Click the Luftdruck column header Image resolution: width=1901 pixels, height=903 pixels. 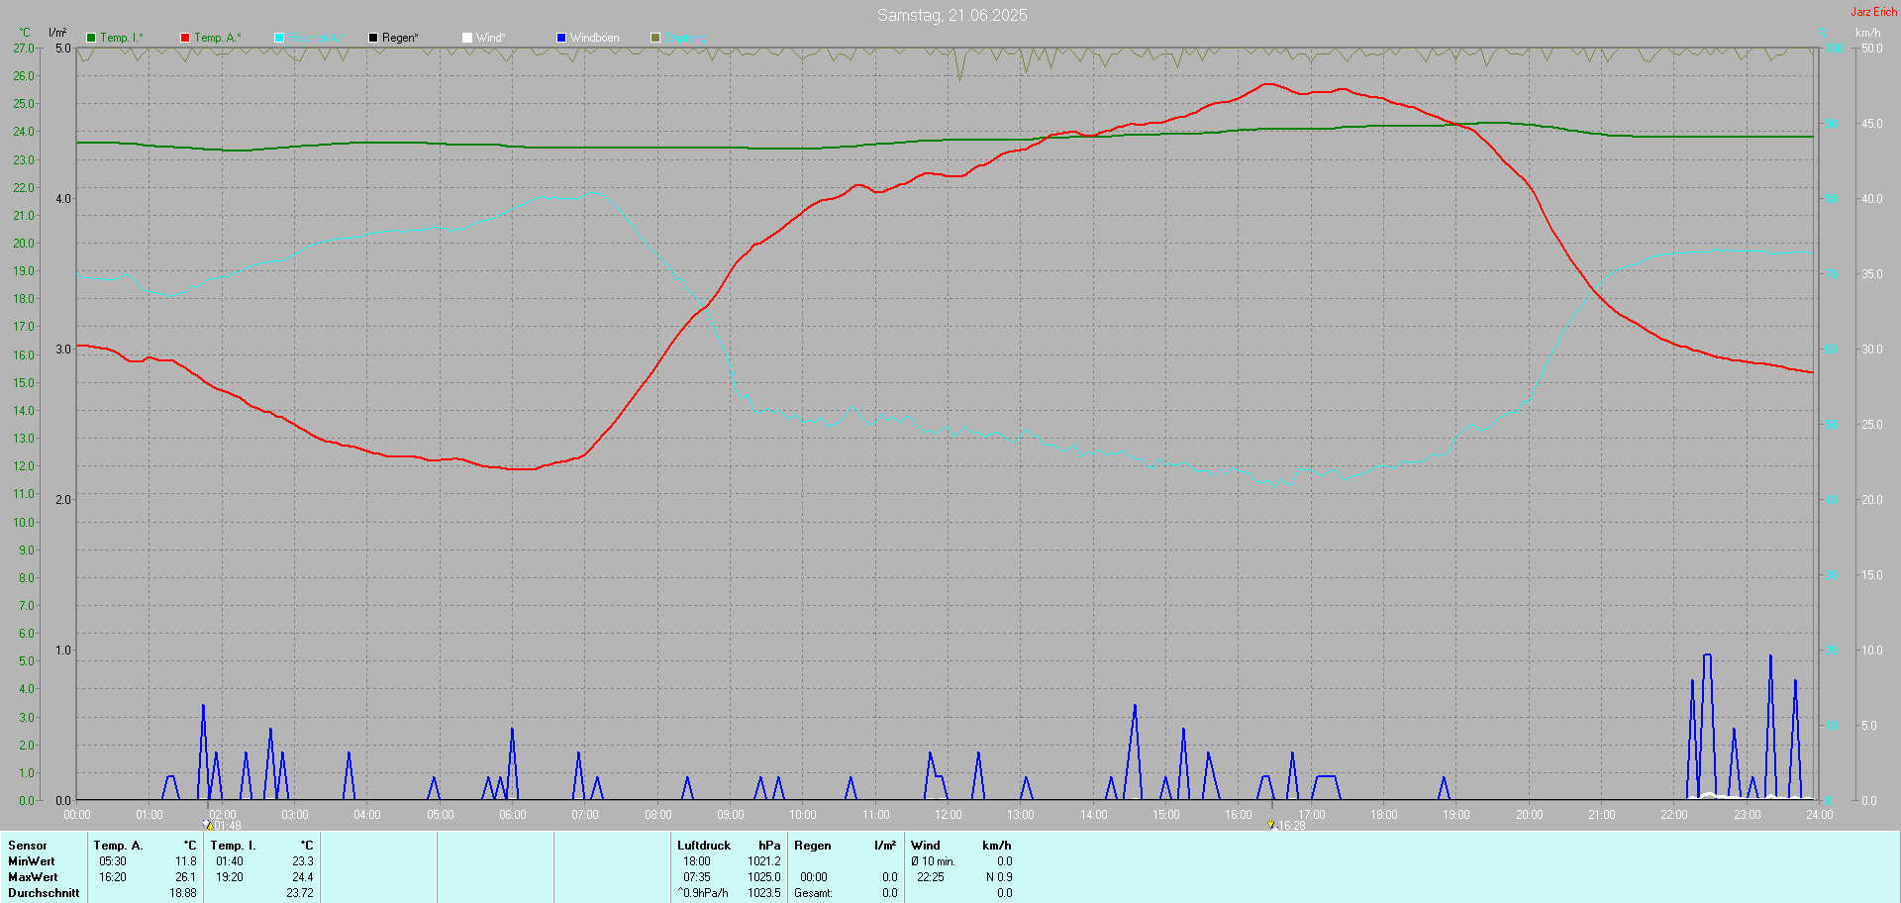point(704,846)
